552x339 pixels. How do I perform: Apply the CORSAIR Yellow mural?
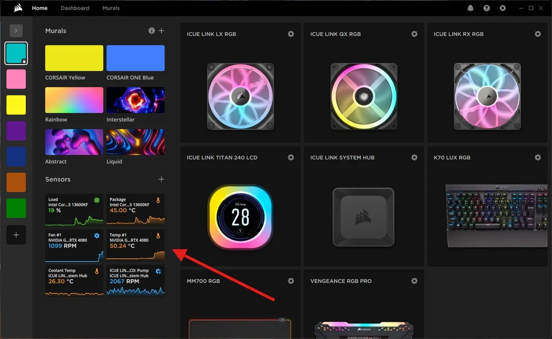[74, 58]
